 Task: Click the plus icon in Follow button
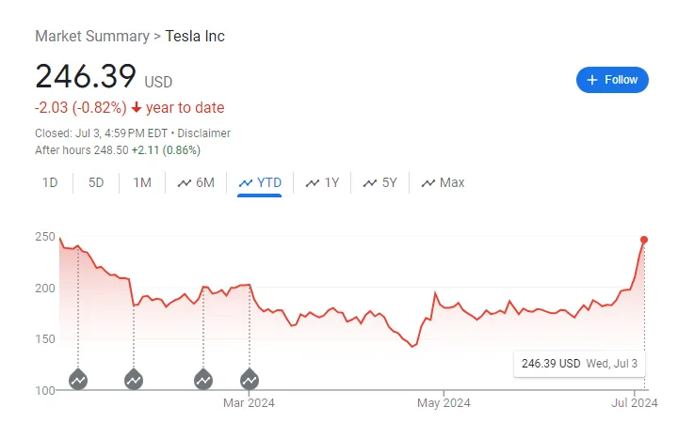click(592, 80)
